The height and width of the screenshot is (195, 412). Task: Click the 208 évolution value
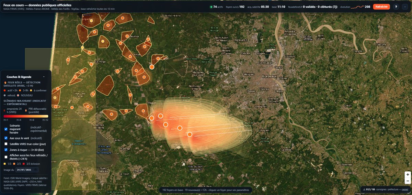pyautogui.click(x=367, y=7)
